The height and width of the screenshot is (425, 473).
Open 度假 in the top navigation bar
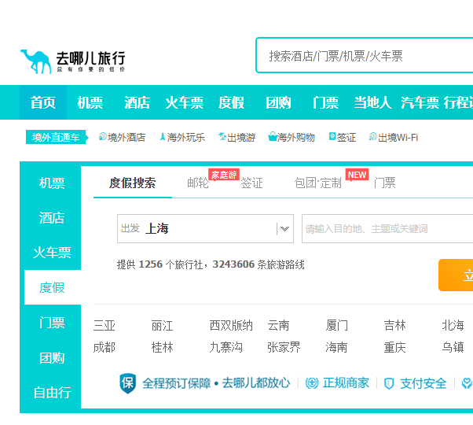(231, 102)
